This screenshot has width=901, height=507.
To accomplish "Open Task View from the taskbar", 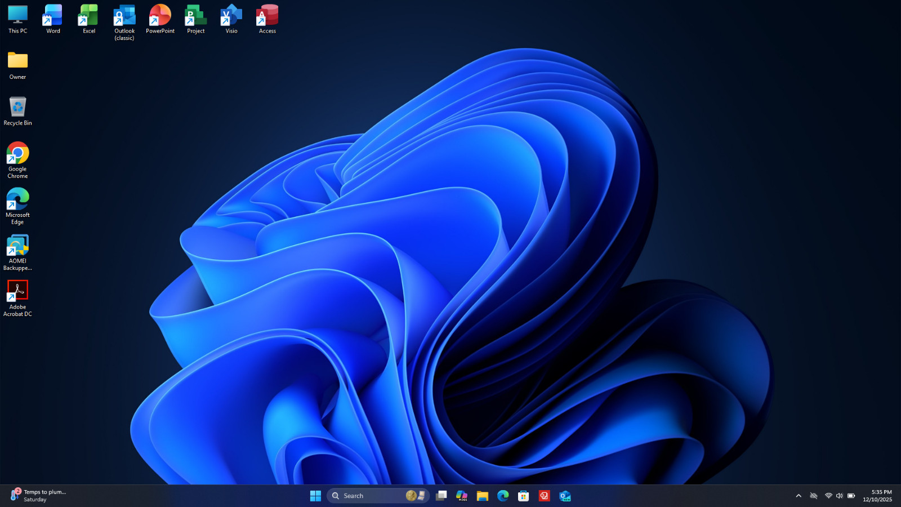I will (441, 496).
